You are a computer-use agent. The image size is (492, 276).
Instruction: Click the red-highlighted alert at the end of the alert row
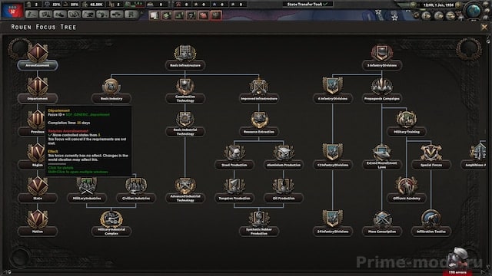click(x=216, y=15)
